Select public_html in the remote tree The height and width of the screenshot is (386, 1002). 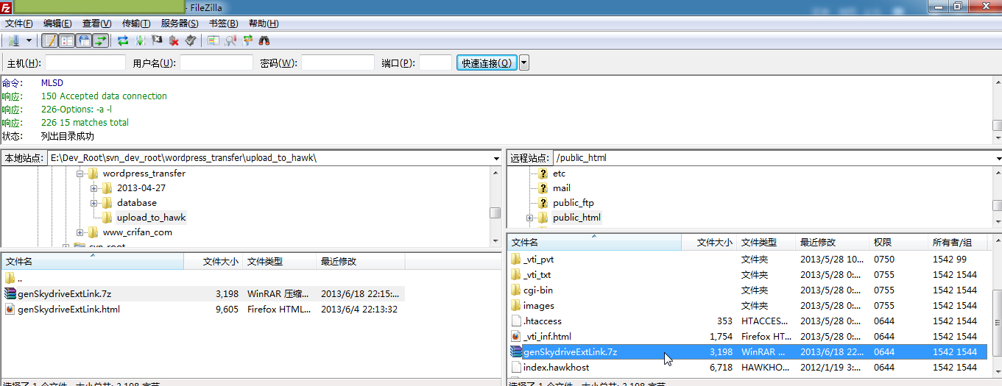click(576, 218)
